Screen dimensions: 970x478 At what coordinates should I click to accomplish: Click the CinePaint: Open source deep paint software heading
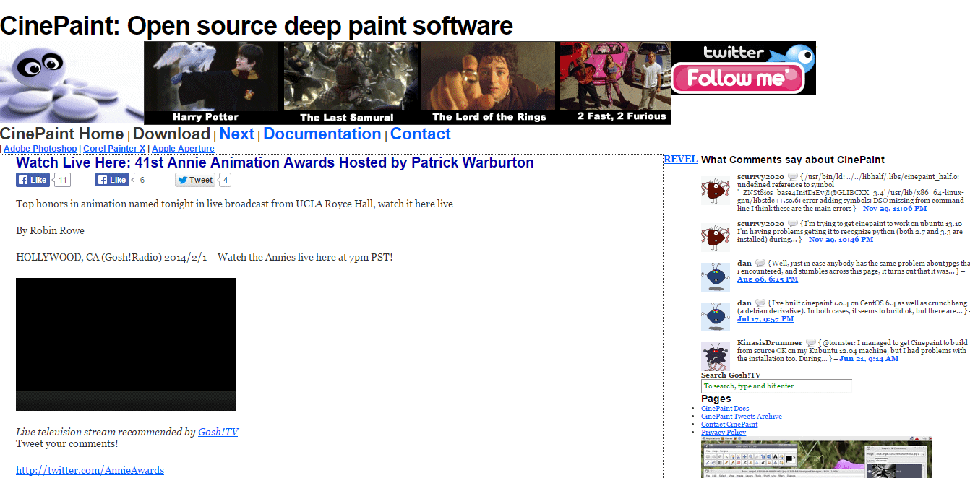tap(257, 26)
